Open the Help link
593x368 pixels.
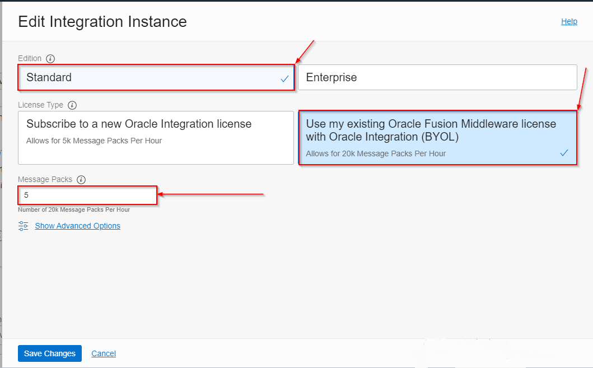click(x=569, y=21)
